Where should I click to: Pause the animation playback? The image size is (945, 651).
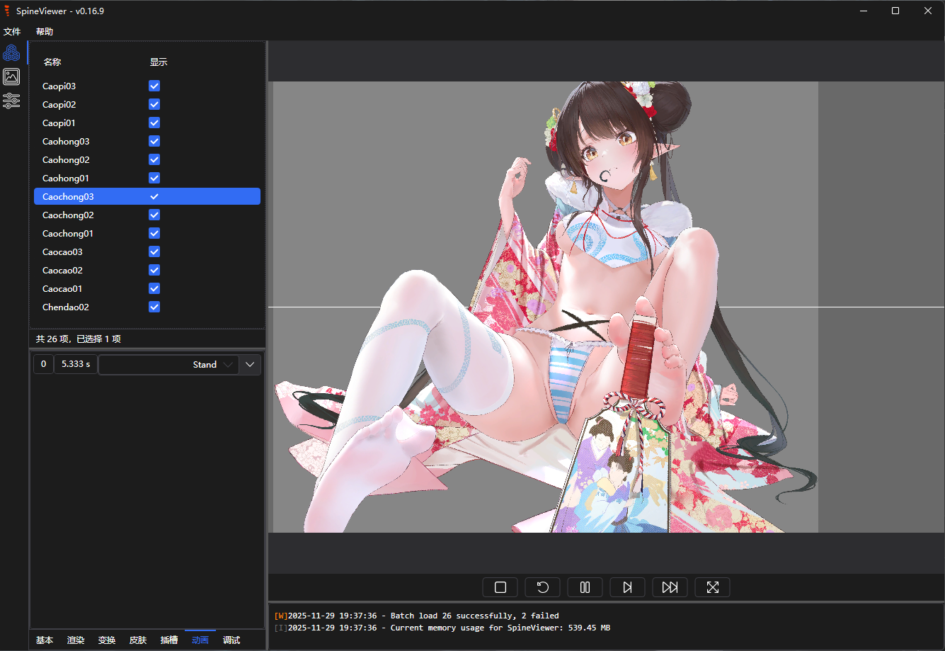[585, 587]
